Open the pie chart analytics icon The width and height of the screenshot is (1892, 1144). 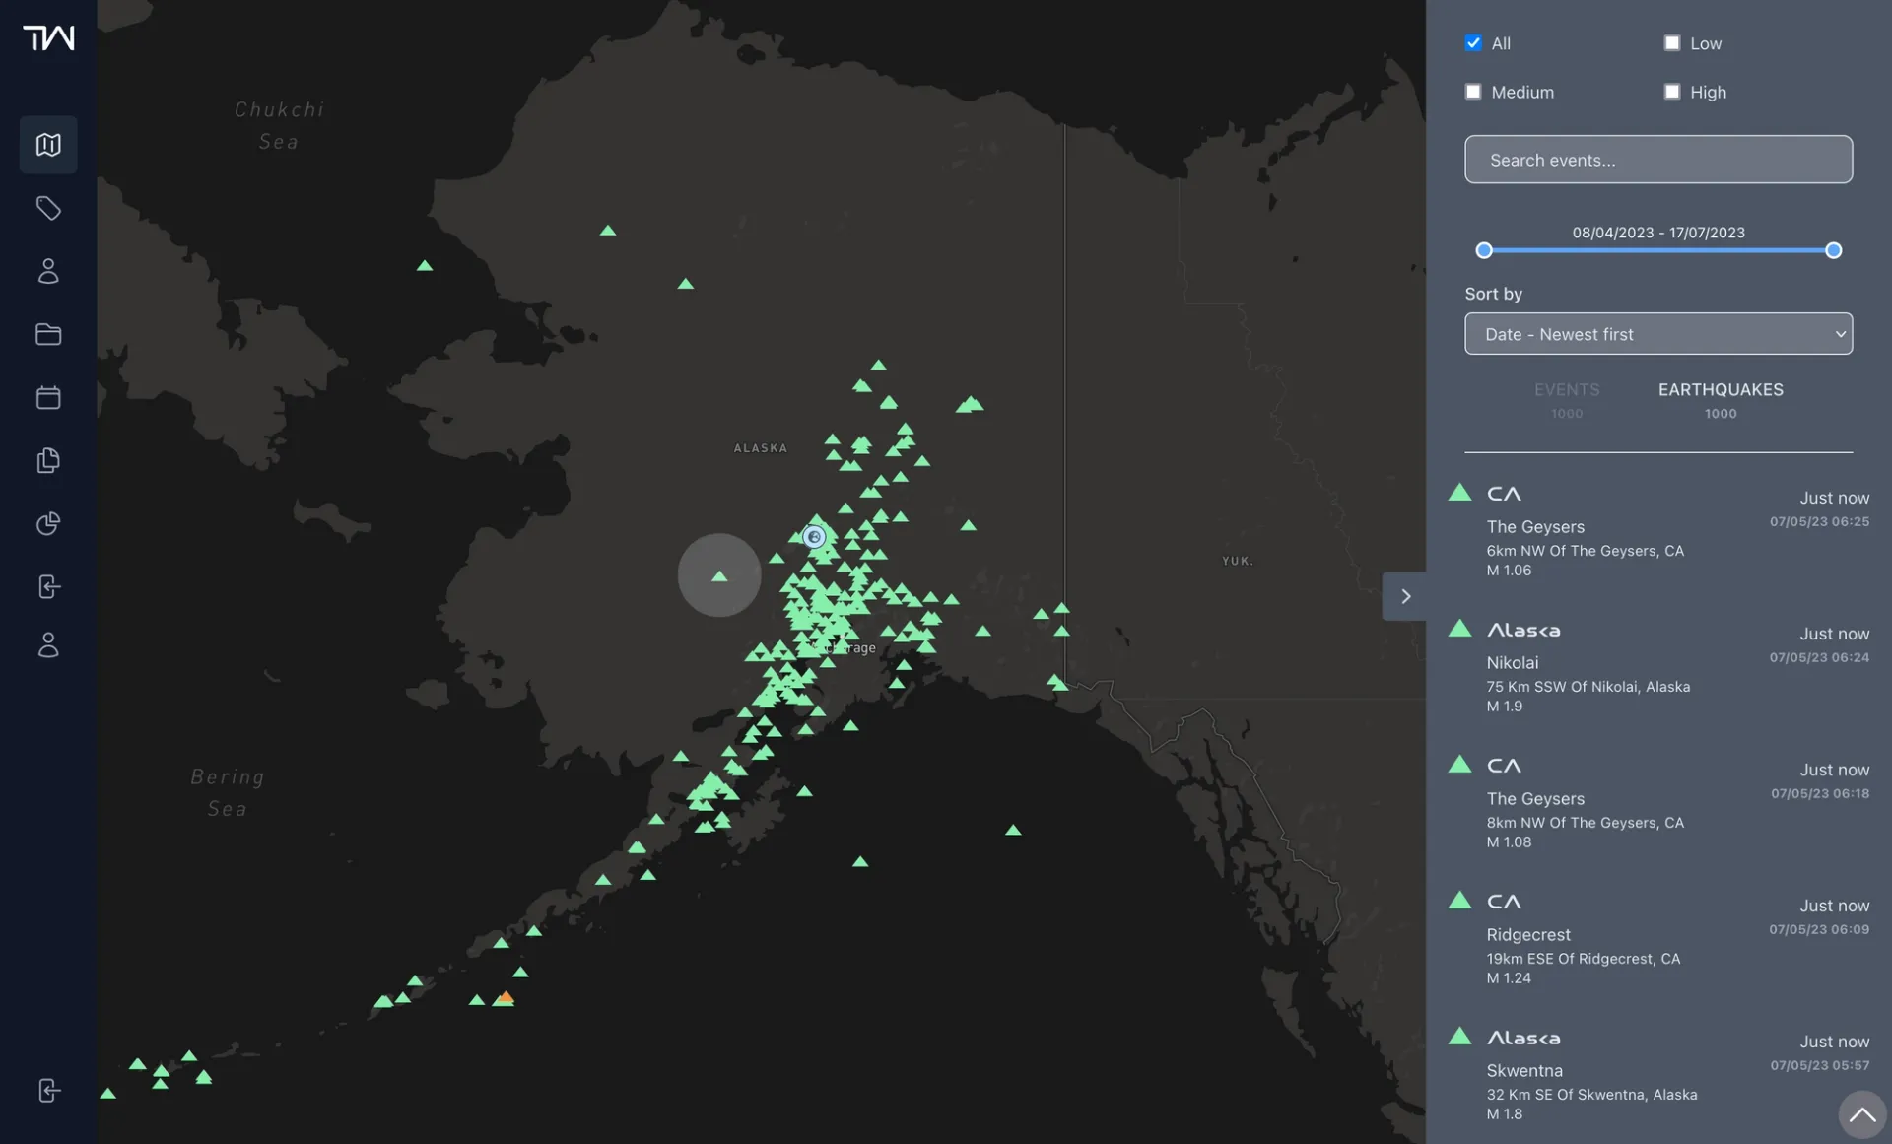pyautogui.click(x=48, y=523)
